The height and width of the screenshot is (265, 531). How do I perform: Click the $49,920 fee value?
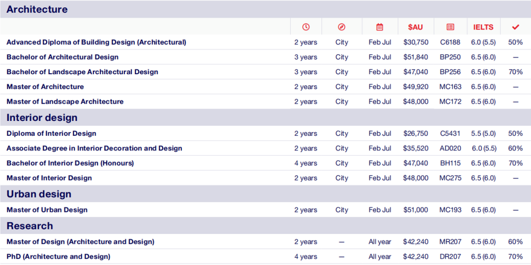[416, 87]
